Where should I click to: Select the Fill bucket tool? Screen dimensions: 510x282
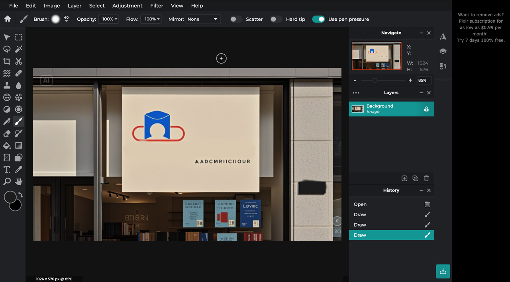(7, 145)
